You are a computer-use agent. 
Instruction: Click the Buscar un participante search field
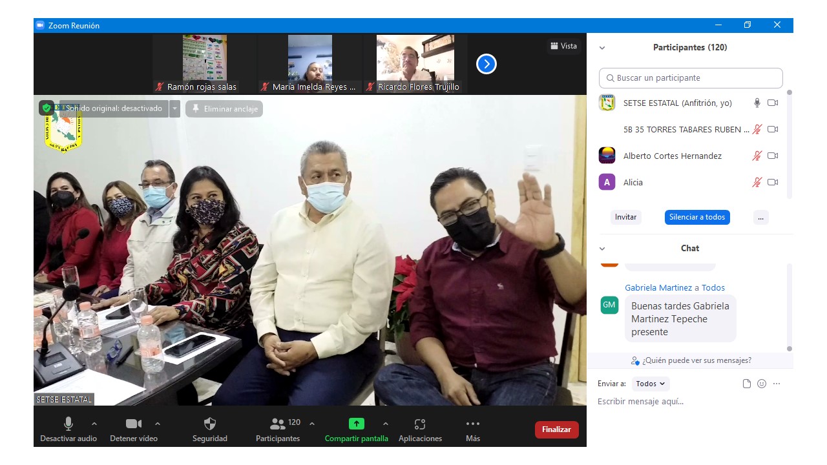691,77
